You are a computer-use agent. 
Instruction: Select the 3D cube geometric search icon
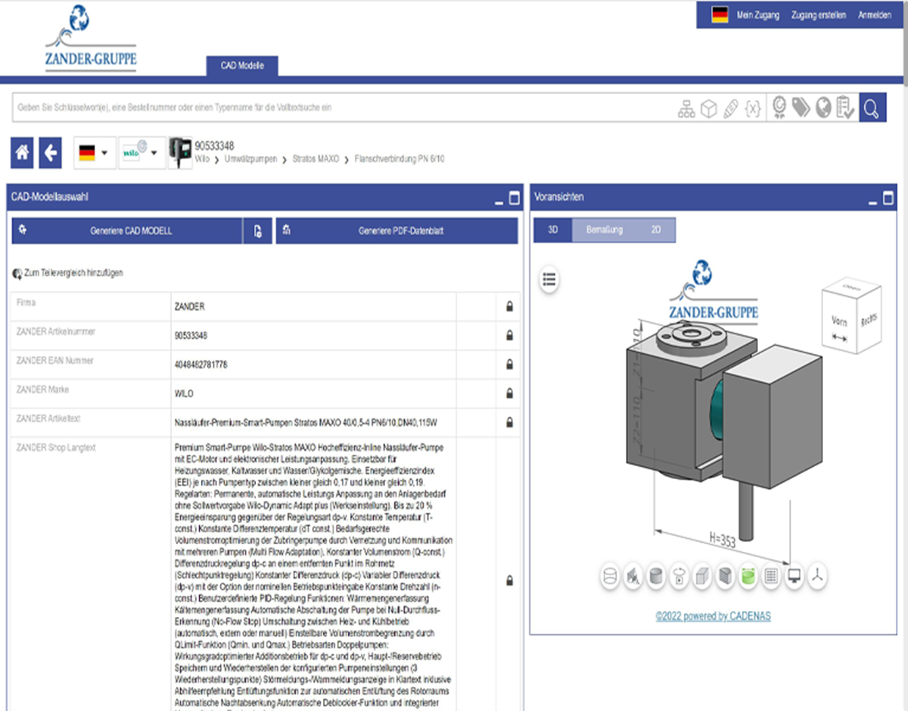[709, 109]
